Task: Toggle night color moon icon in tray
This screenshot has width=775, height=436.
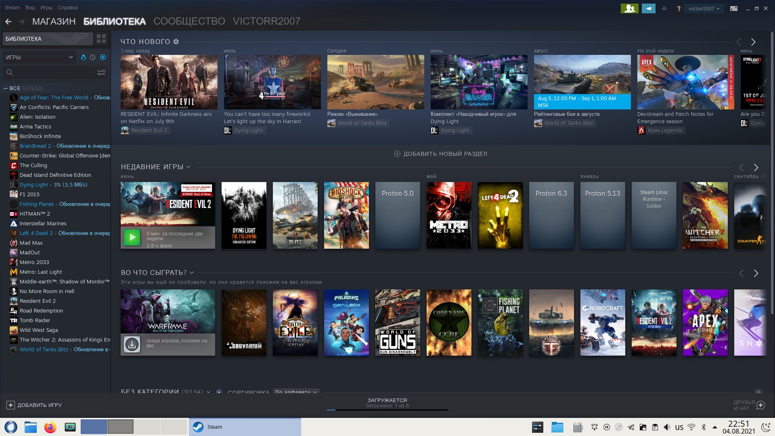Action: tap(765, 427)
